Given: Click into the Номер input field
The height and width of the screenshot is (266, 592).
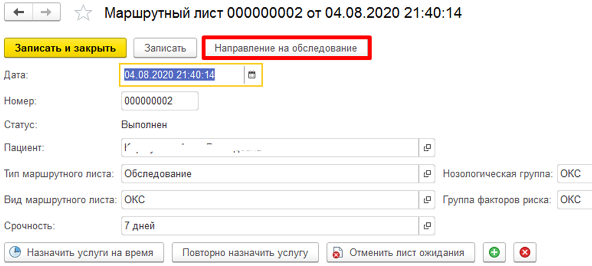Looking at the screenshot, I should click(160, 101).
